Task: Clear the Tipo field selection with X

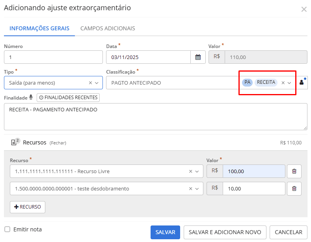Action: pos(90,83)
